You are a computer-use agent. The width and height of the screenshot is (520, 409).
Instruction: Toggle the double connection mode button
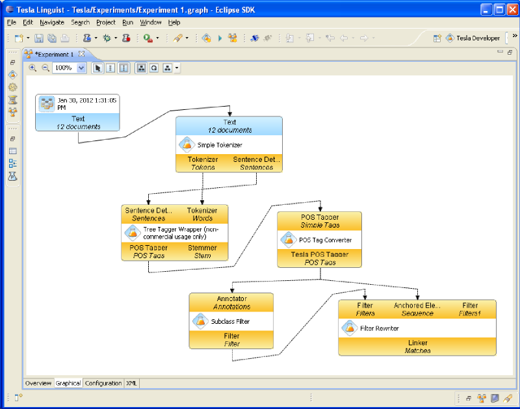pyautogui.click(x=123, y=68)
